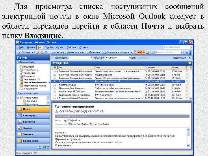Switch to Контакты navigation button
This screenshot has height=156, width=208.
(x=33, y=122)
